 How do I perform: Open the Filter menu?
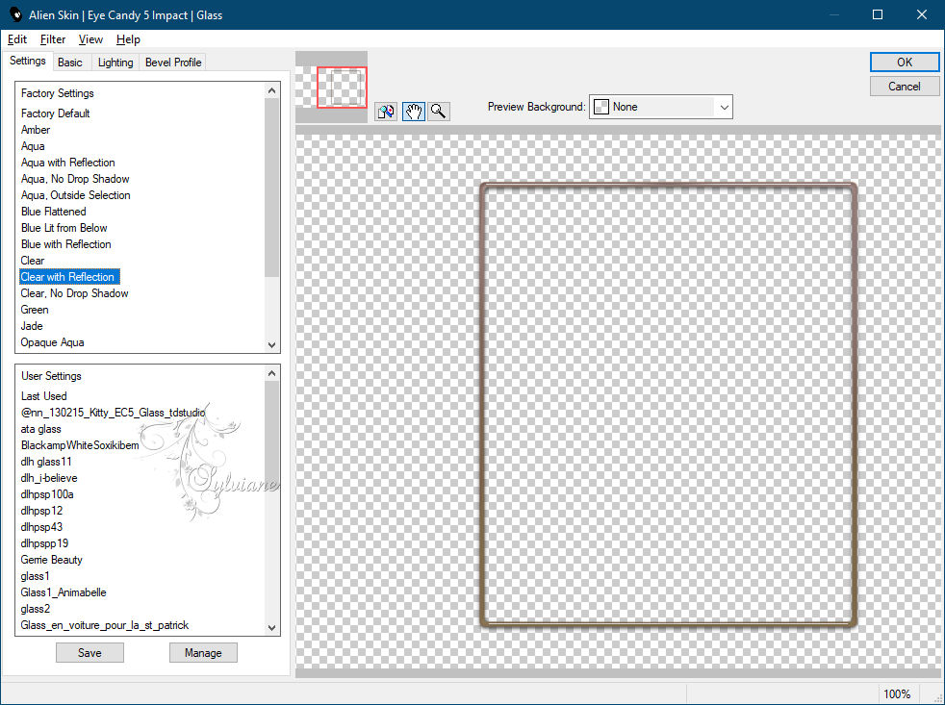[52, 39]
